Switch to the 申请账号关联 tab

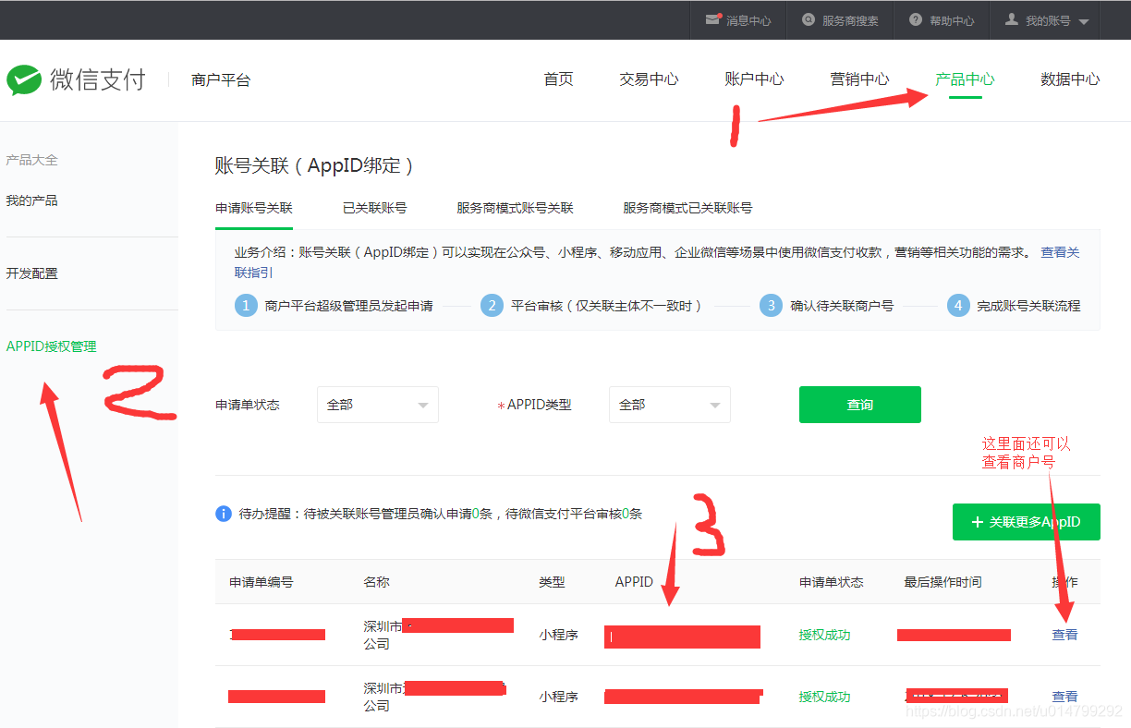click(x=254, y=208)
